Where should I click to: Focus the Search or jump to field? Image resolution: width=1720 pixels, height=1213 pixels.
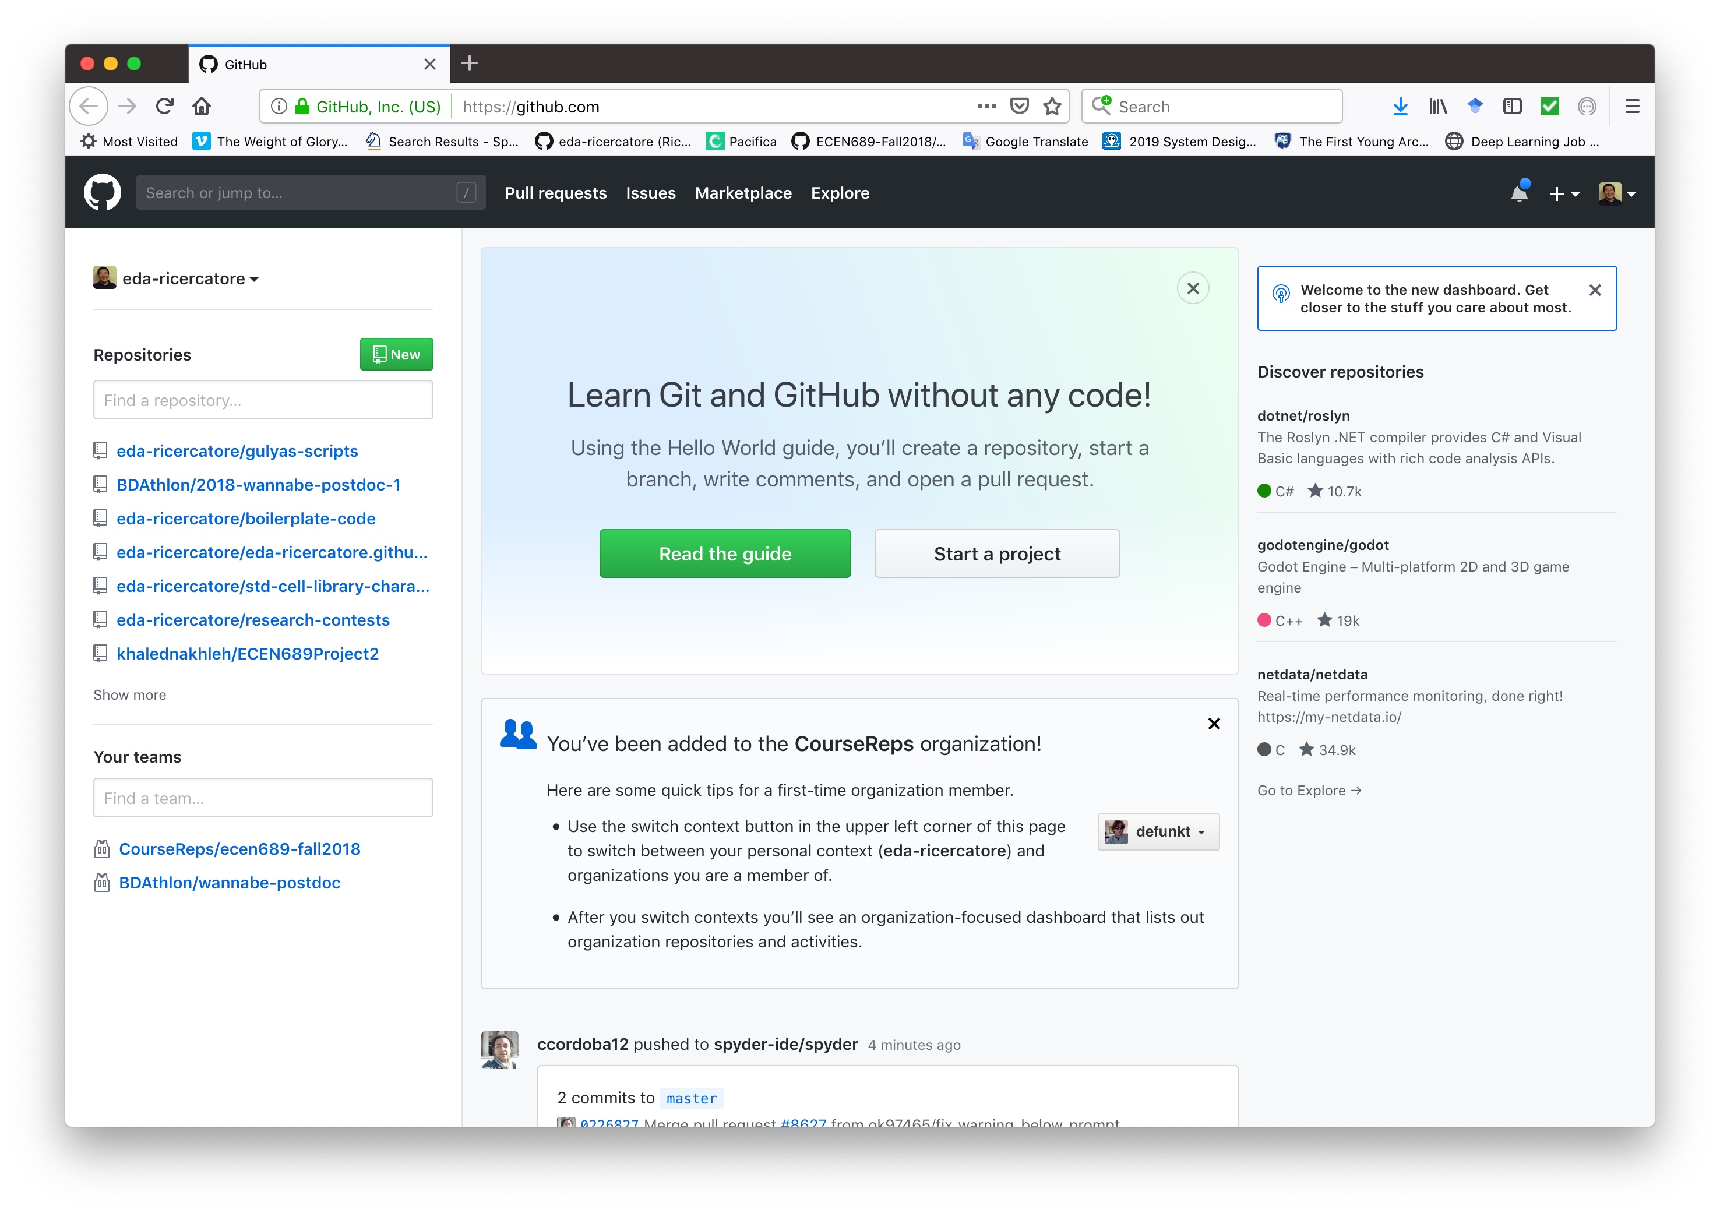[310, 192]
